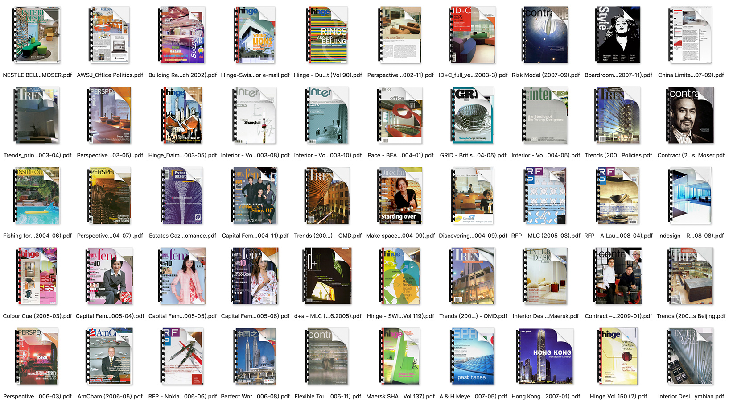Select the Interior Desi...Maersk.pdf thumbnail
The width and height of the screenshot is (733, 406).
click(546, 276)
